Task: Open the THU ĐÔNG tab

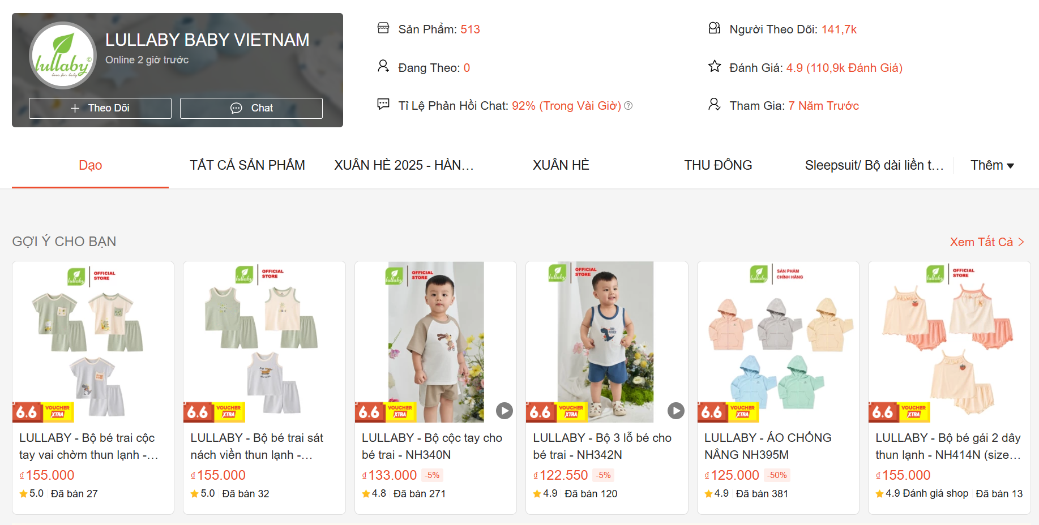Action: (718, 165)
